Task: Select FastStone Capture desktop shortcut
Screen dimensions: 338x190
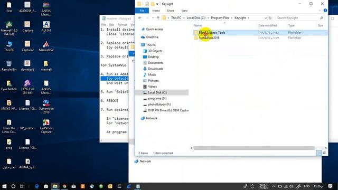Action: point(46,126)
